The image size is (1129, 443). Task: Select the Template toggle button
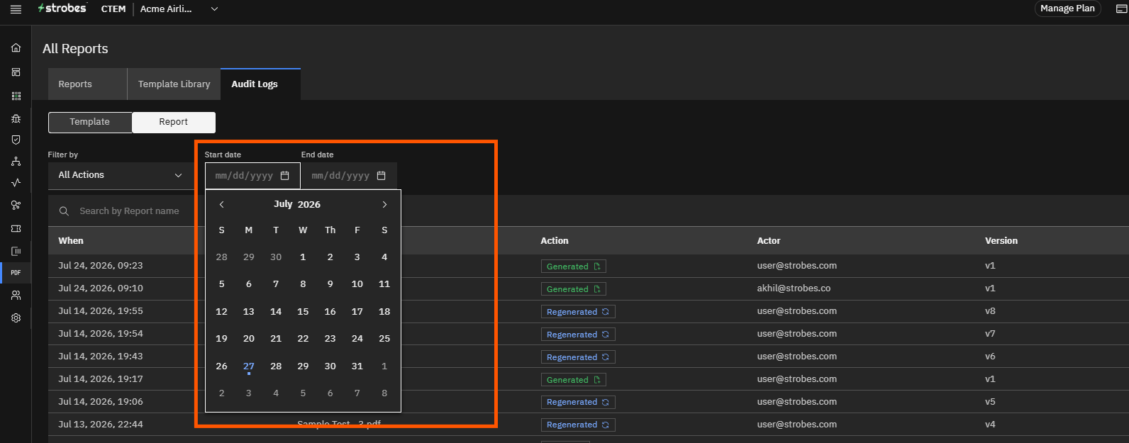coord(90,122)
